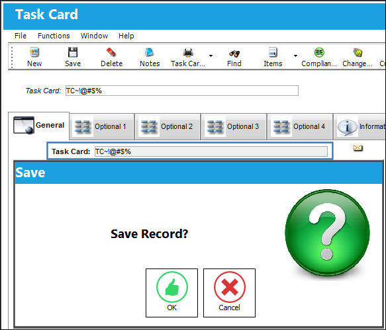This screenshot has width=386, height=330.
Task: Click the Save floppy disk icon
Action: (x=73, y=52)
